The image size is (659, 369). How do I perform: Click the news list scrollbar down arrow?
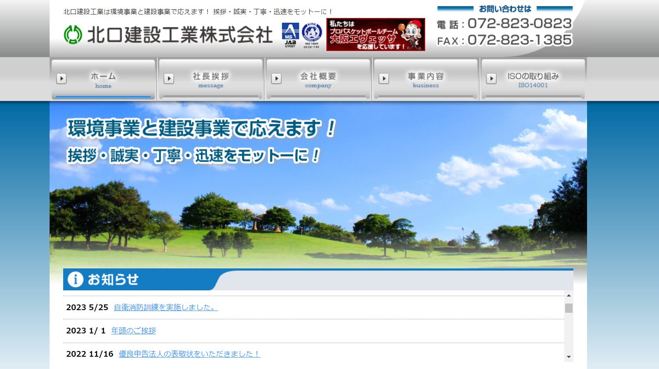pos(569,357)
